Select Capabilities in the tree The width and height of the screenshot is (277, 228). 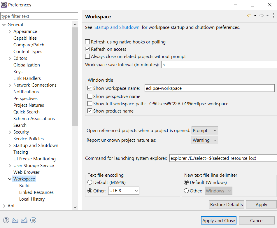coord(25,38)
